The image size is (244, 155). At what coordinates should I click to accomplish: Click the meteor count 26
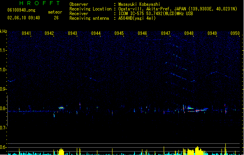[x=56, y=18]
